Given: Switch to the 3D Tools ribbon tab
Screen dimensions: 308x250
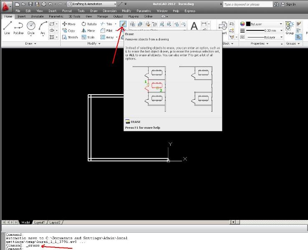Looking at the screenshot, I should point(74,17).
